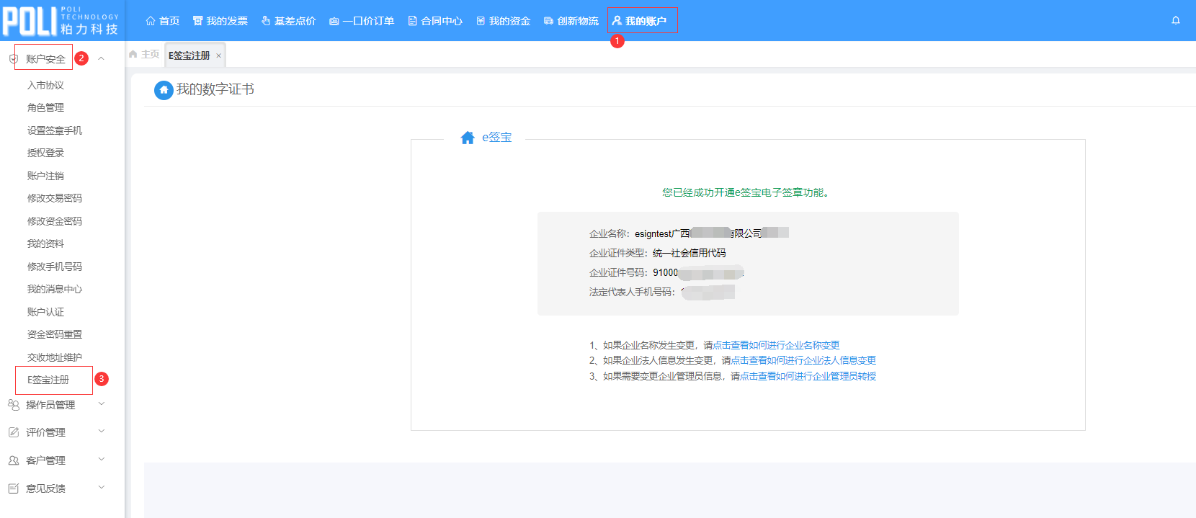This screenshot has width=1196, height=518.
Task: Click the 统一社会信用代码 value text
Action: pos(690,253)
